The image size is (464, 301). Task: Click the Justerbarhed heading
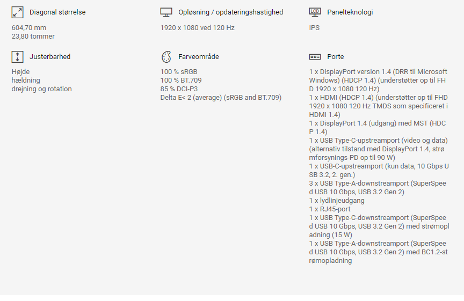coord(50,57)
